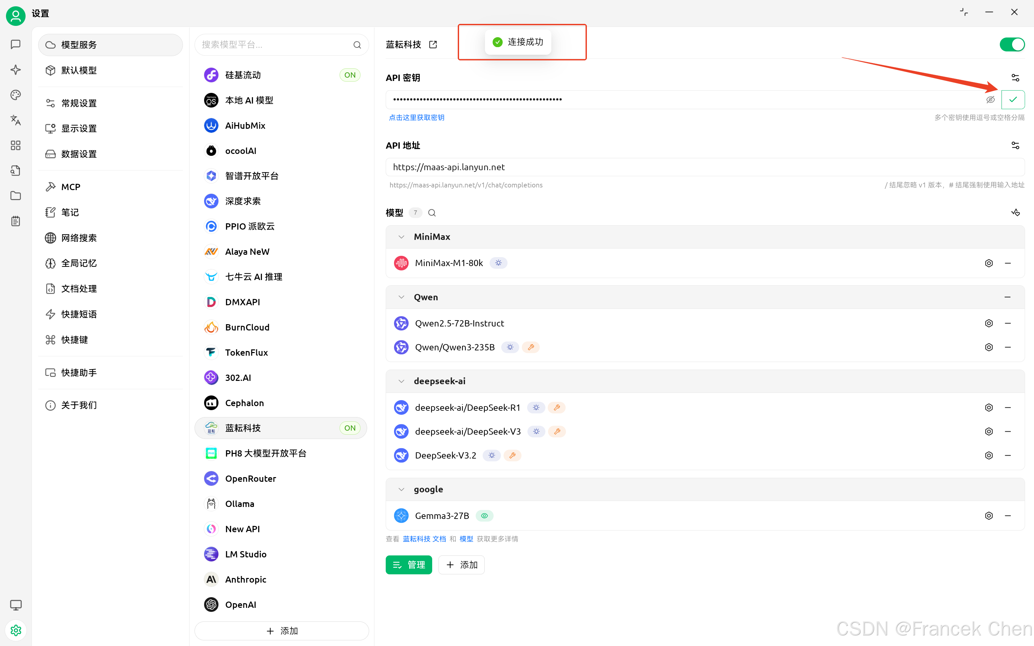1034x646 pixels.
Task: Toggle the 蓝耘科技 provider enable switch
Action: (1012, 44)
